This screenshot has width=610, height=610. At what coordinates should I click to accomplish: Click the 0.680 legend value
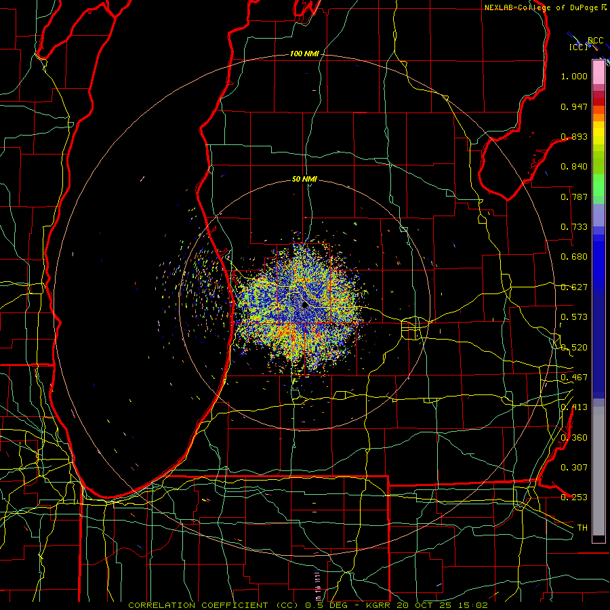574,257
